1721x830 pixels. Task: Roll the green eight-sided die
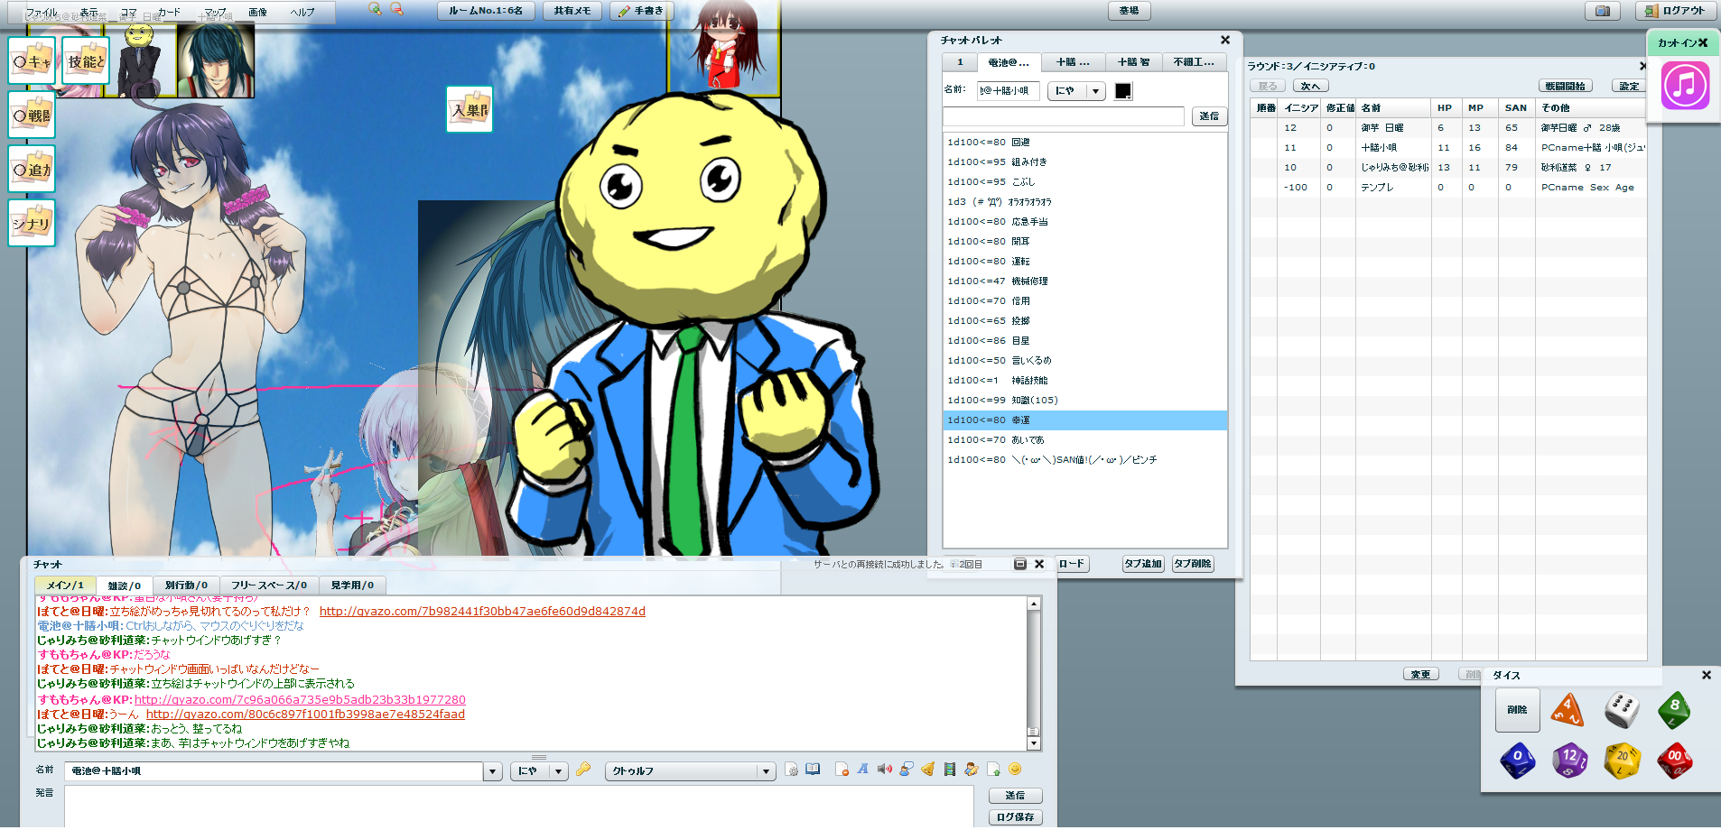(x=1674, y=710)
